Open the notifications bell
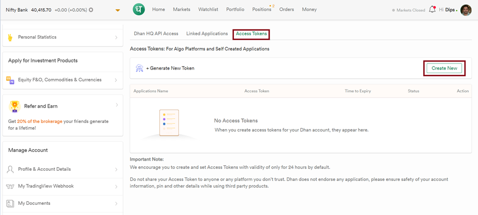478x215 pixels. tap(432, 10)
